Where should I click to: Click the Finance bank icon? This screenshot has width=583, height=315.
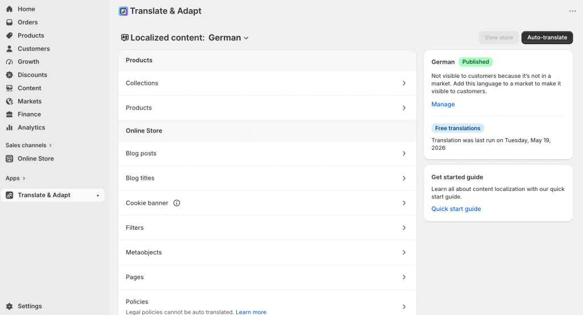coord(9,114)
